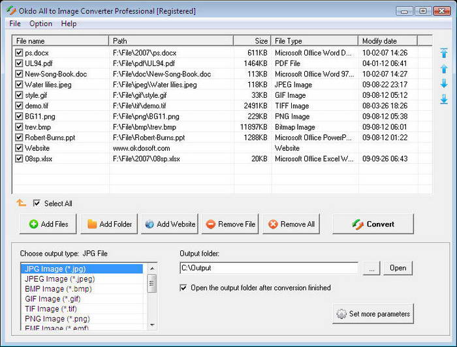Image resolution: width=457 pixels, height=347 pixels.
Task: Click the Open output folder button
Action: pyautogui.click(x=398, y=268)
